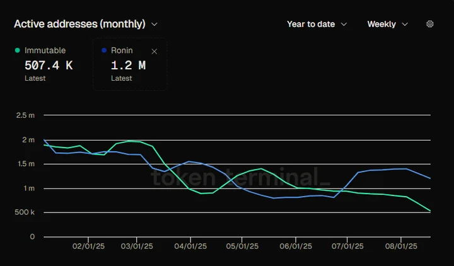Click the 2 m y-axis label
The width and height of the screenshot is (454, 266).
click(28, 140)
